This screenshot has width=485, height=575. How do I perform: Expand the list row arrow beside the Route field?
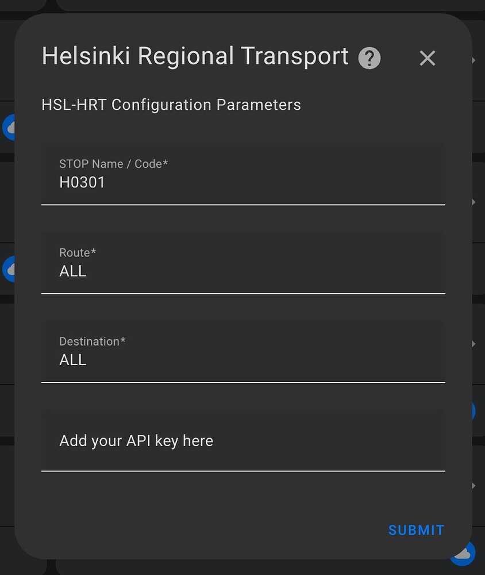(472, 202)
